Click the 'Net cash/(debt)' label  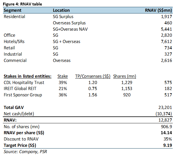click(x=19, y=114)
